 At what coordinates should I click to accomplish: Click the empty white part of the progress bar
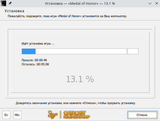click(x=81, y=51)
